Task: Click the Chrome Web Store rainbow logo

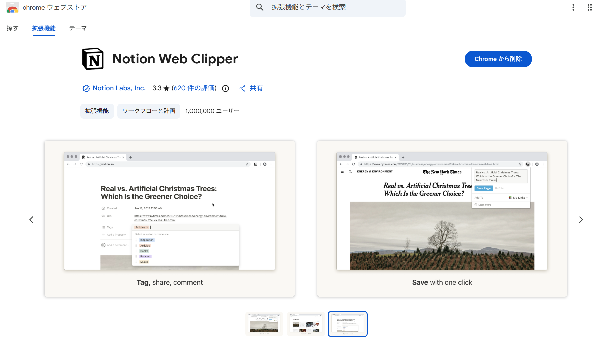Action: 12,7
